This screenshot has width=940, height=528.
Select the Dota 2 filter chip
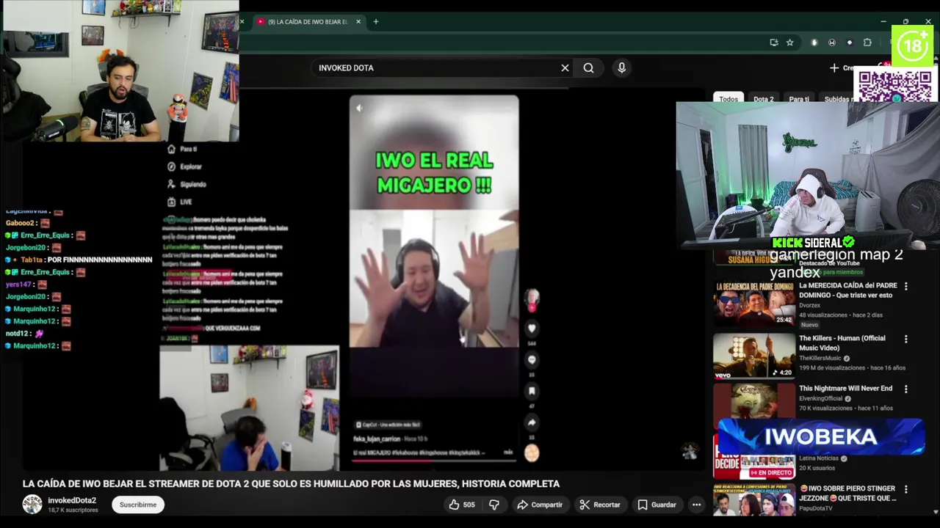(x=763, y=99)
